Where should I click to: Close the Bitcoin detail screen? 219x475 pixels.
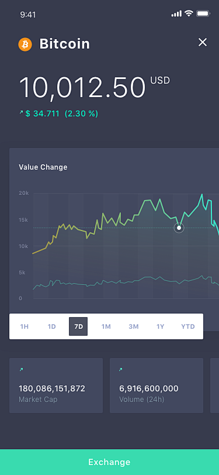[x=203, y=42]
